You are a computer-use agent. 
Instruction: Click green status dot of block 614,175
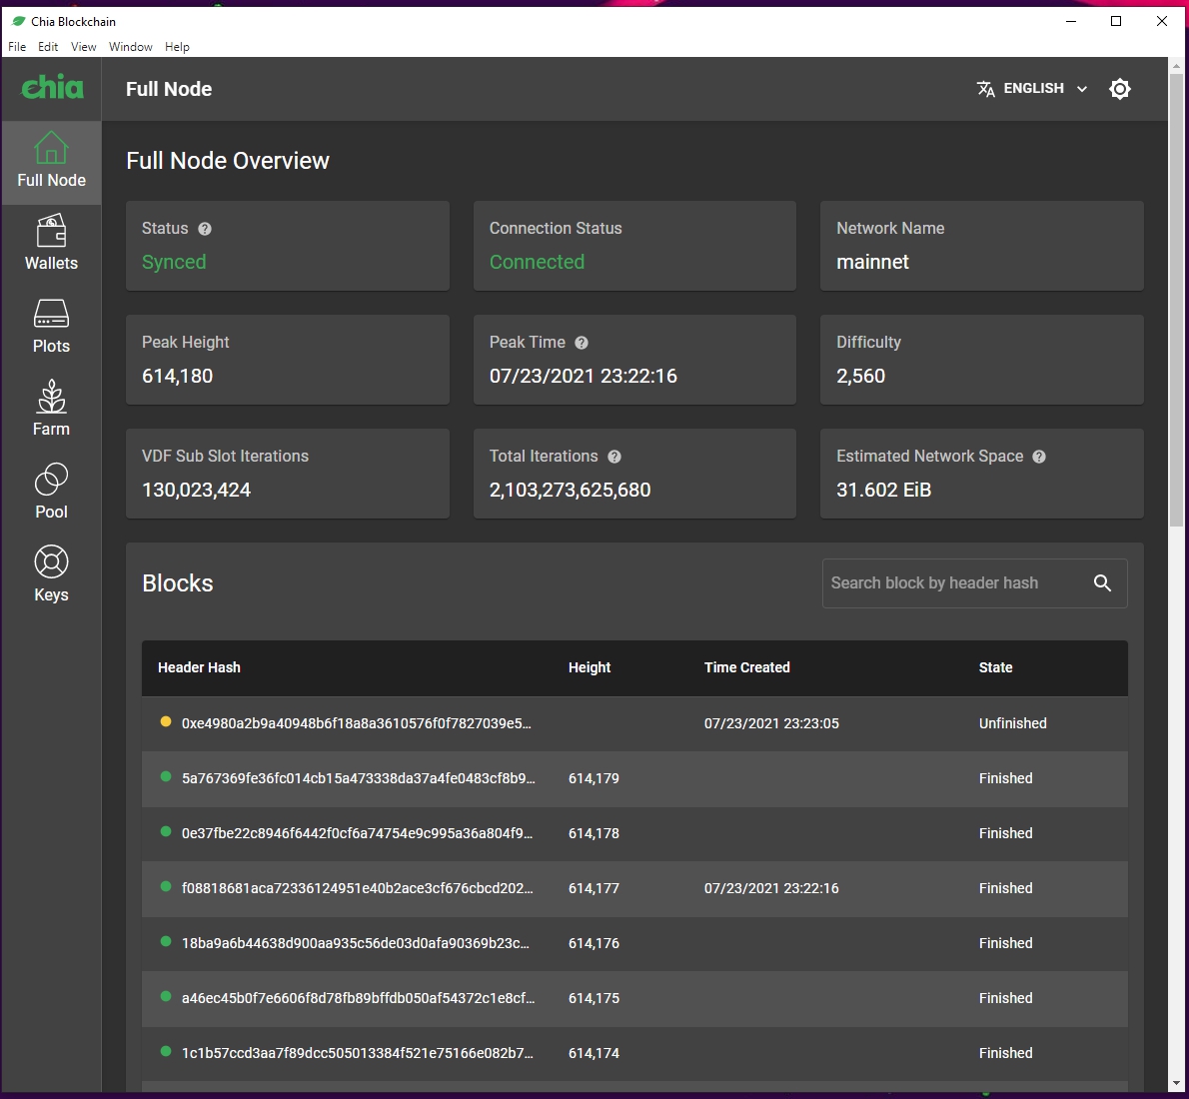click(166, 997)
